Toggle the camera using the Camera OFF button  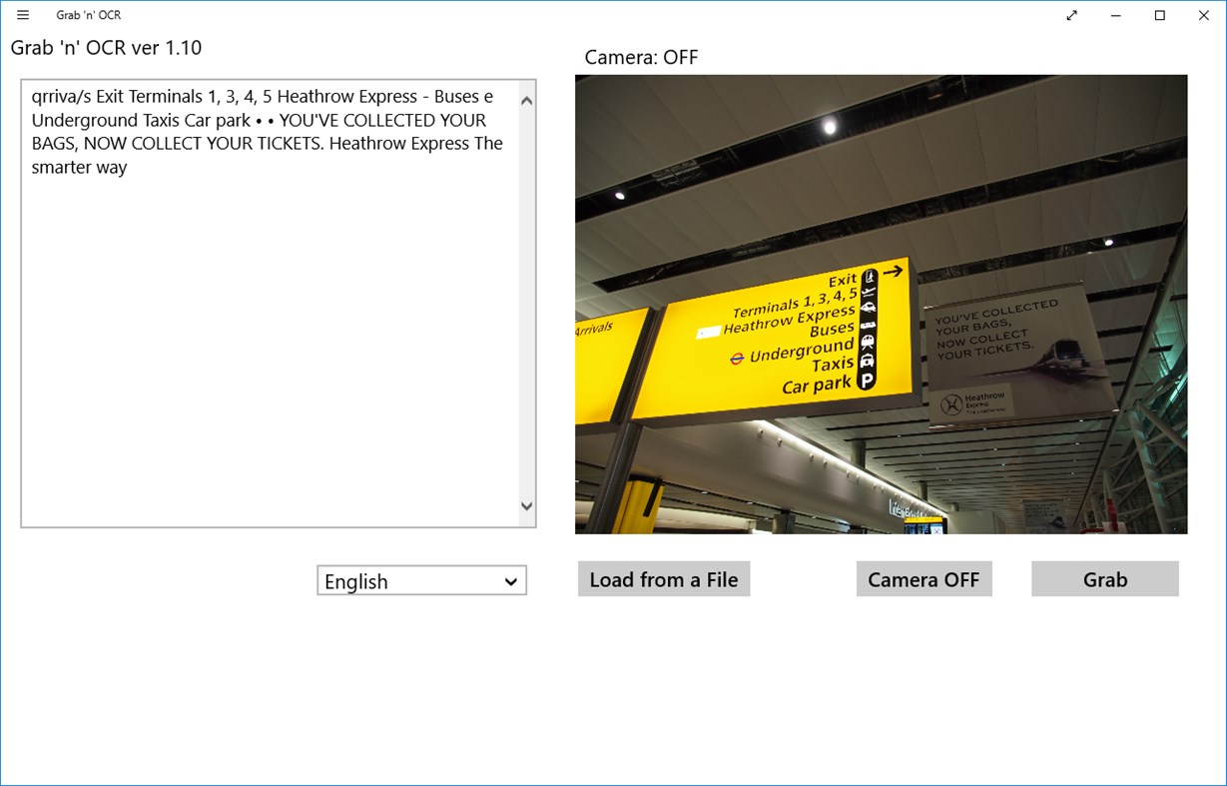coord(923,578)
